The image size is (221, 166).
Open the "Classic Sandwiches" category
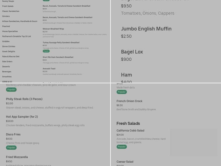(11, 11)
